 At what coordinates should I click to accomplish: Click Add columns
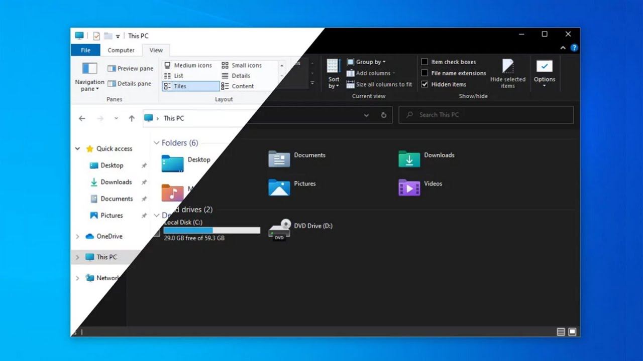(371, 73)
